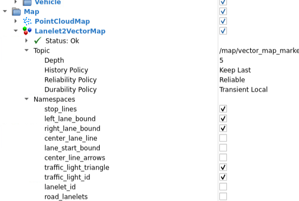Select the traffic_light_id row label
The image size is (299, 201).
click(67, 177)
